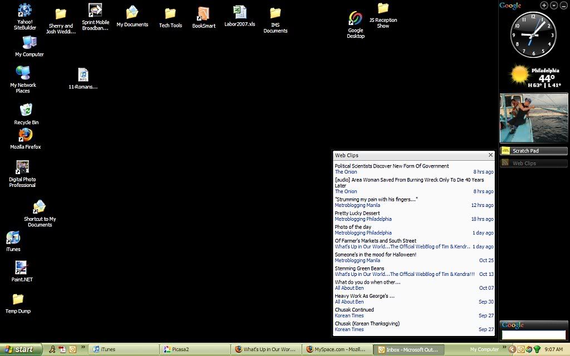Switch to iTunes taskbar button
The width and height of the screenshot is (570, 356).
pos(124,349)
